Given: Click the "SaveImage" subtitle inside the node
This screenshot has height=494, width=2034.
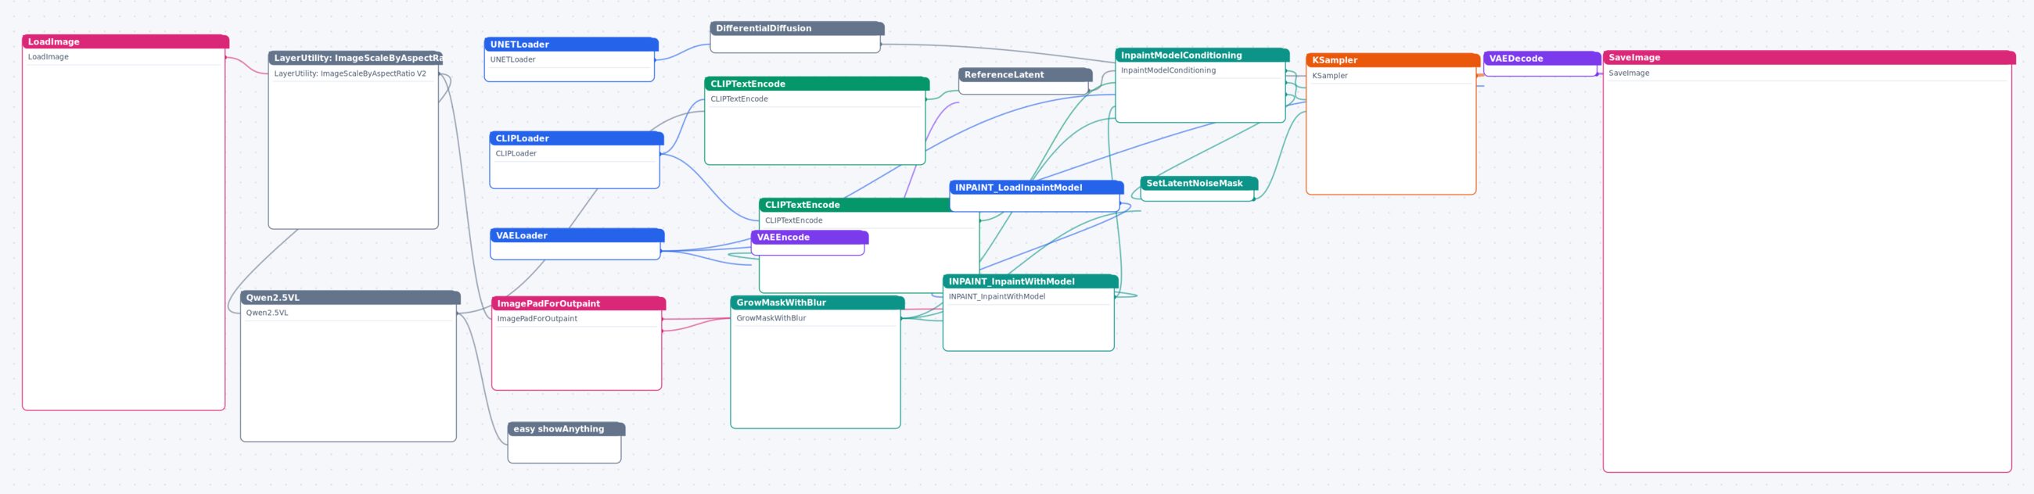Looking at the screenshot, I should [1628, 73].
